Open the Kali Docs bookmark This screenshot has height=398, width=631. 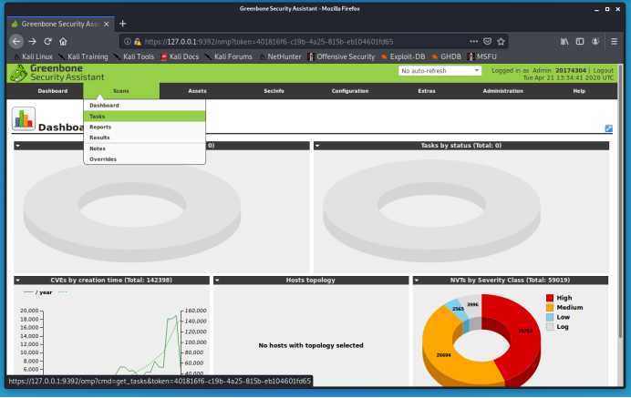(180, 56)
